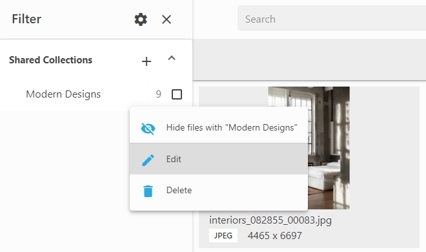The image size is (426, 252).
Task: Choose Hide files with "Modern Designs"
Action: [219, 127]
